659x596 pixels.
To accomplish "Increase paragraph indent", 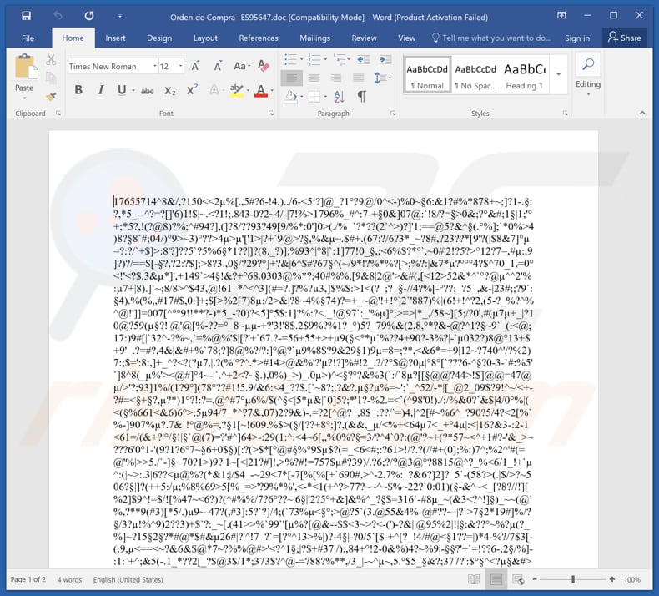I will click(x=385, y=59).
